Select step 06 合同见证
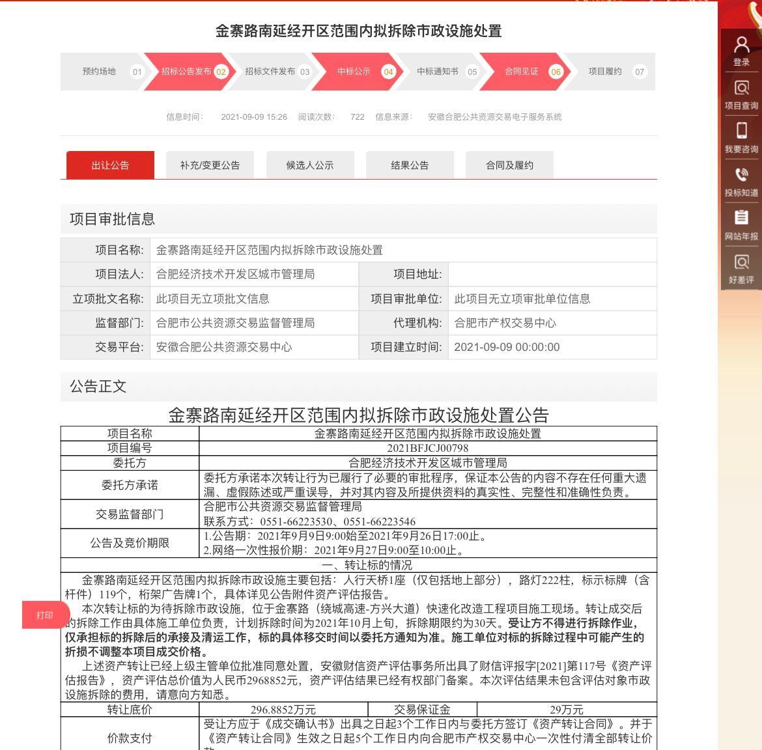Image resolution: width=762 pixels, height=750 pixels. pos(526,72)
